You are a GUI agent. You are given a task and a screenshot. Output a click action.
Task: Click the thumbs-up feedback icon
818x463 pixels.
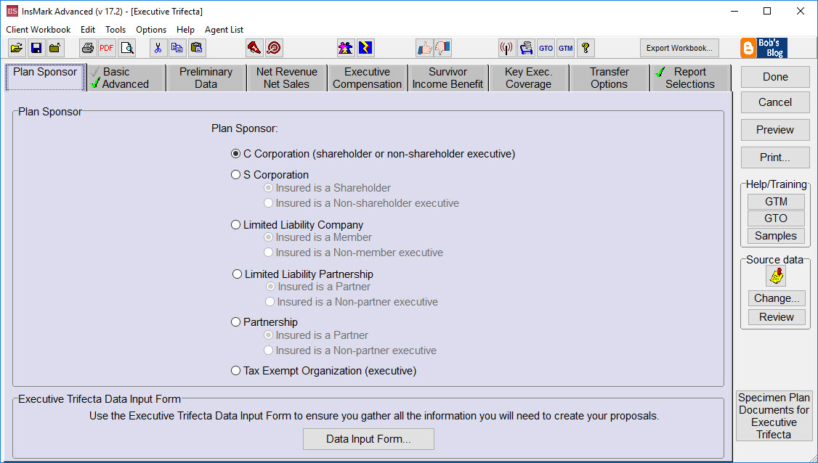(425, 47)
